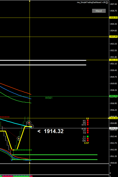Screen dimensions: 118x177
Task: Click the H4 timeframe red square
Action: [x=88, y=133]
